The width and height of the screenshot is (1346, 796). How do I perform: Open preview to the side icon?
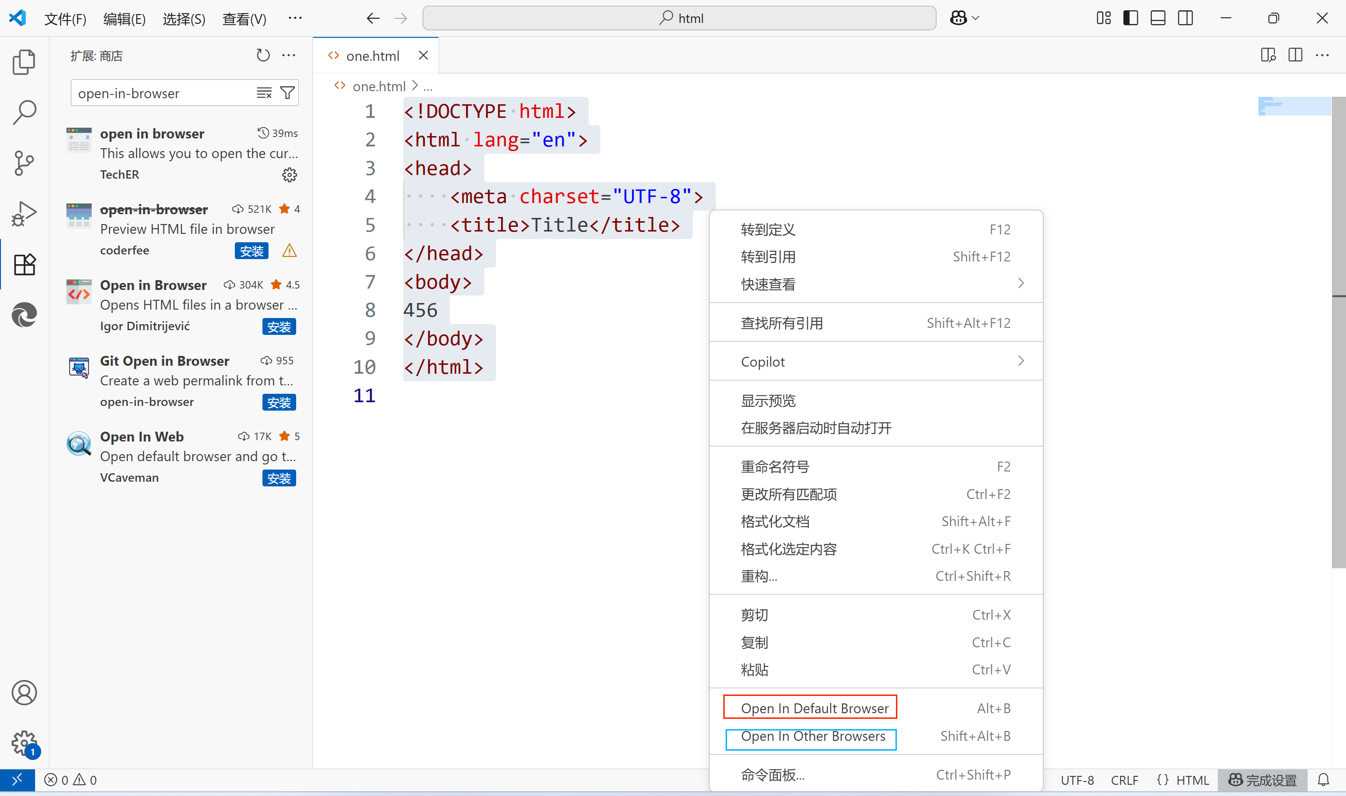click(x=1268, y=55)
